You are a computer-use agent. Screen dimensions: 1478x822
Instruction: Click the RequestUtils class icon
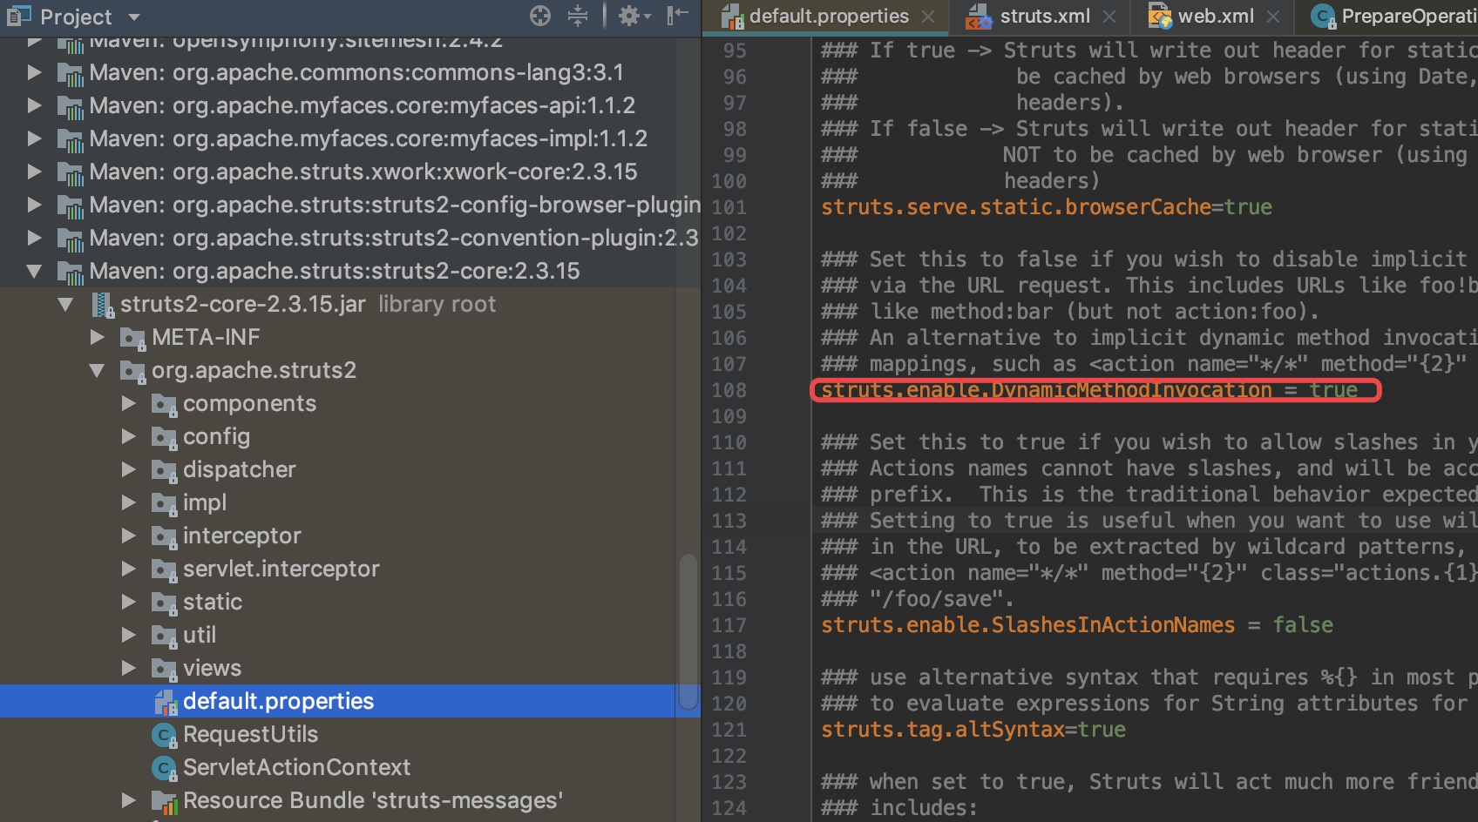click(x=165, y=735)
